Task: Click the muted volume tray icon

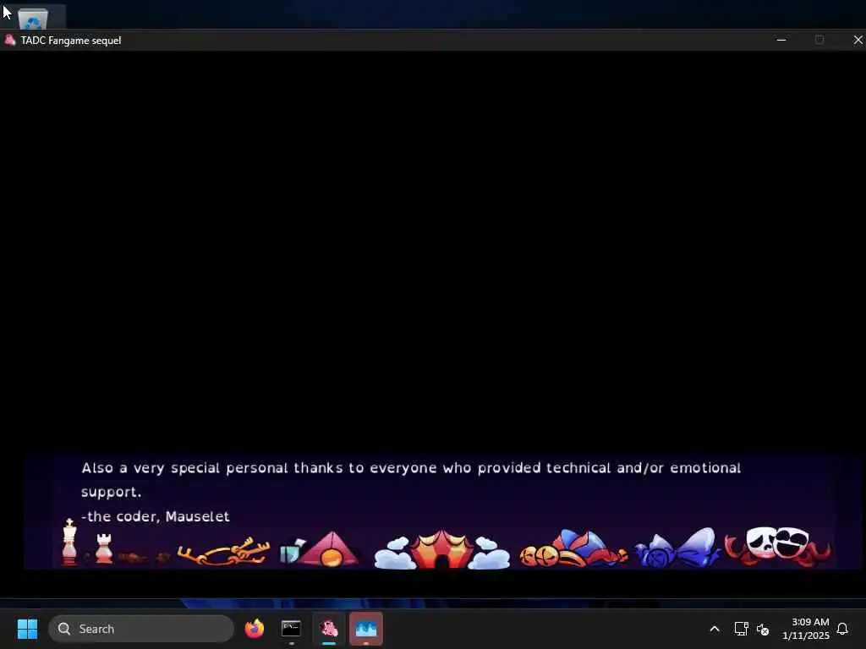Action: coord(763,629)
